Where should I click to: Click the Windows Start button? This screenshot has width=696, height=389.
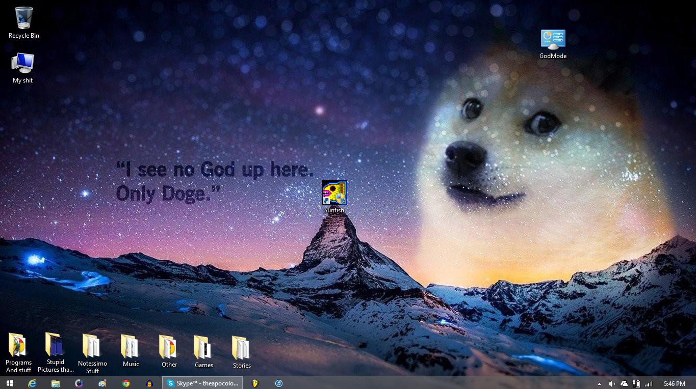[x=10, y=383]
